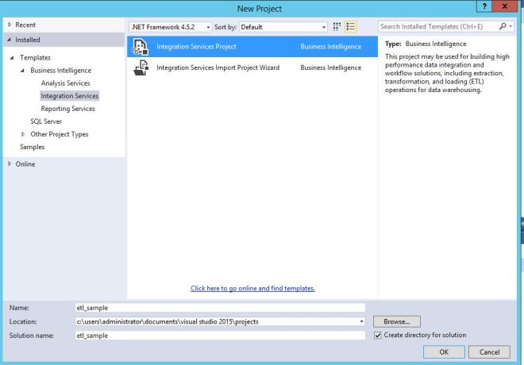
Task: Click the search magnifier icon
Action: click(x=510, y=26)
